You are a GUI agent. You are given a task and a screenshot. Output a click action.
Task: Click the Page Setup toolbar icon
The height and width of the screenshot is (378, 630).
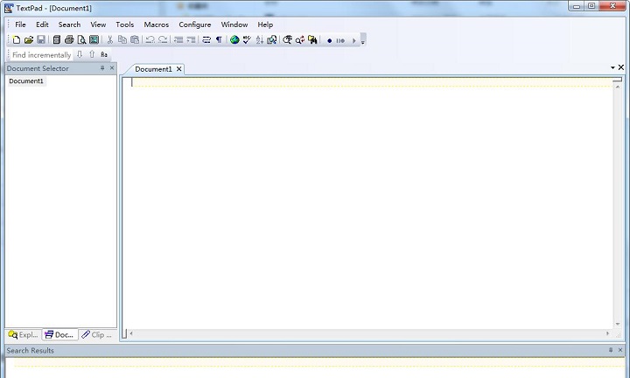pos(94,39)
